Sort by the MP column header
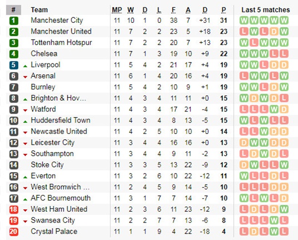This screenshot has width=298, height=240. point(117,9)
